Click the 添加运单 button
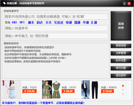 click(121, 26)
